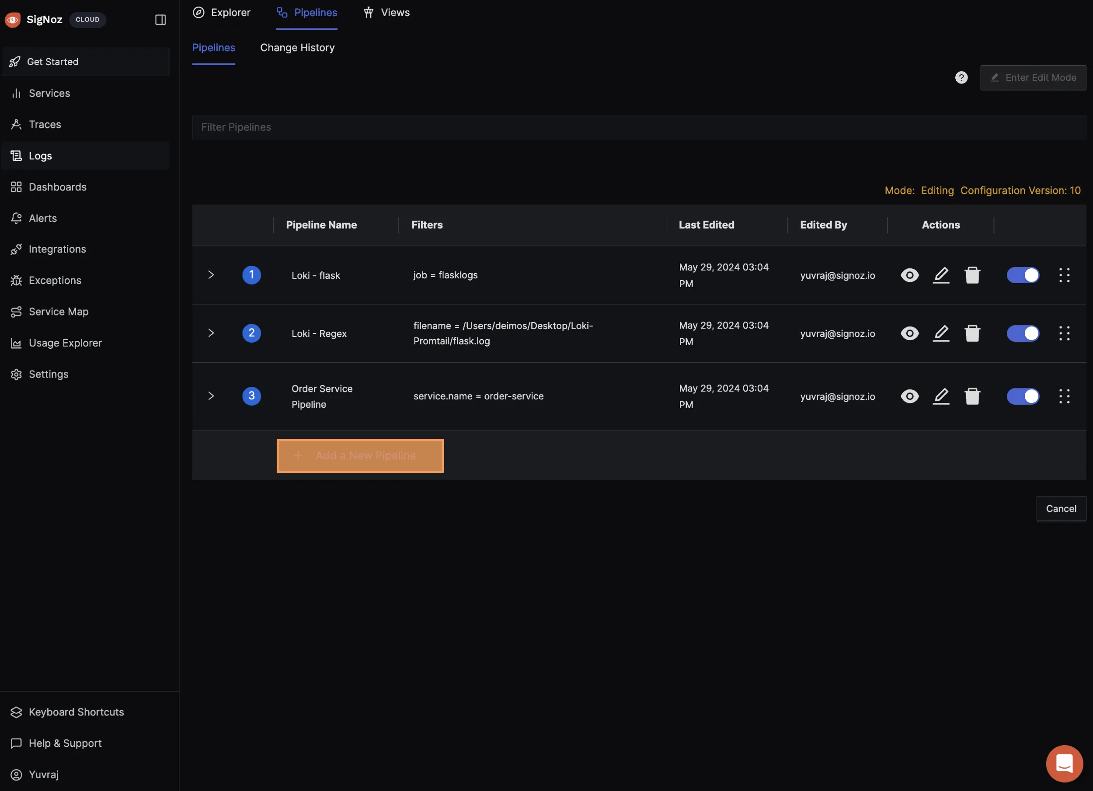Click Add a New Pipeline button
The width and height of the screenshot is (1093, 791).
click(360, 456)
